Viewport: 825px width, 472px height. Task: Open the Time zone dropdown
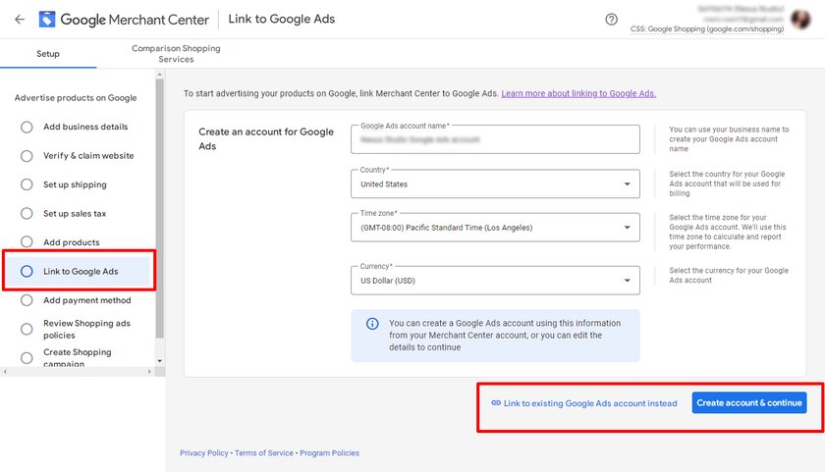coord(495,228)
